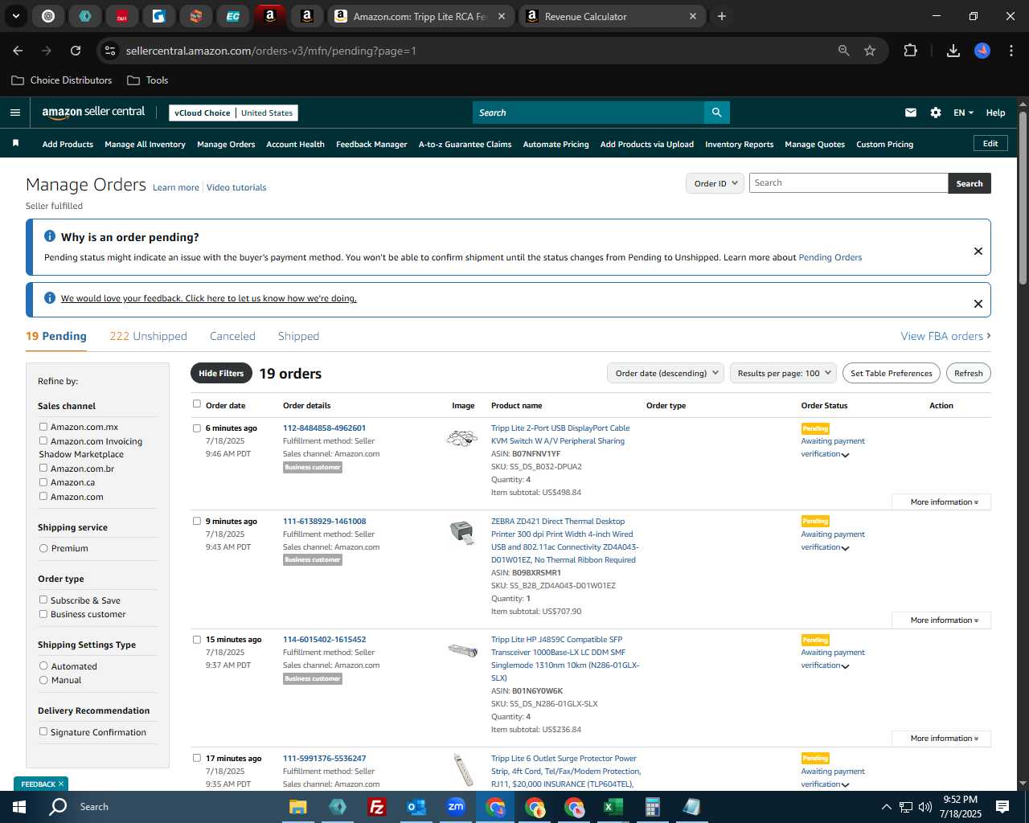Open the Order date (descending) sort dropdown
This screenshot has width=1029, height=823.
666,373
